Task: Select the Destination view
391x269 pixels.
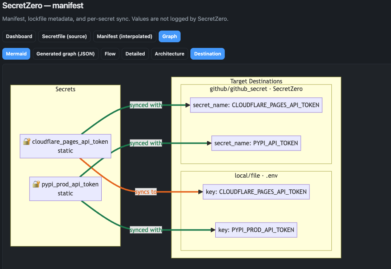Action: point(207,54)
